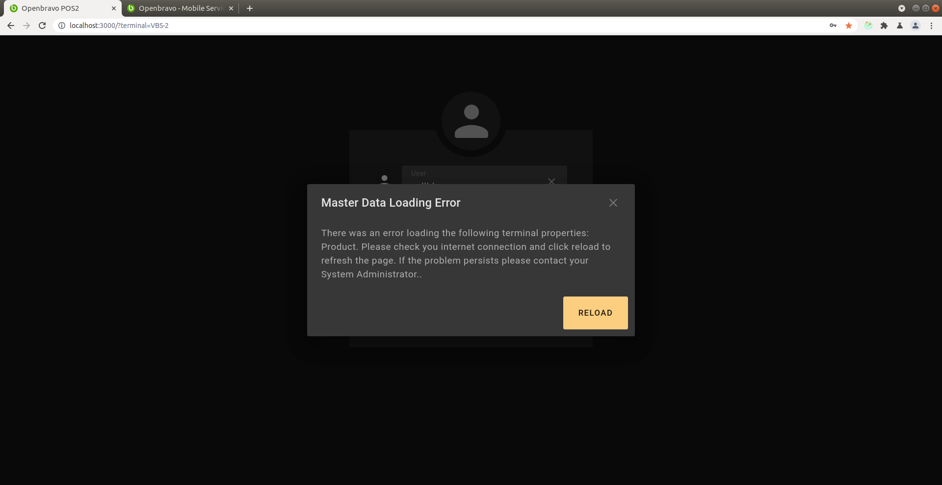This screenshot has width=942, height=485.
Task: Open saved passwords key icon
Action: pos(833,26)
